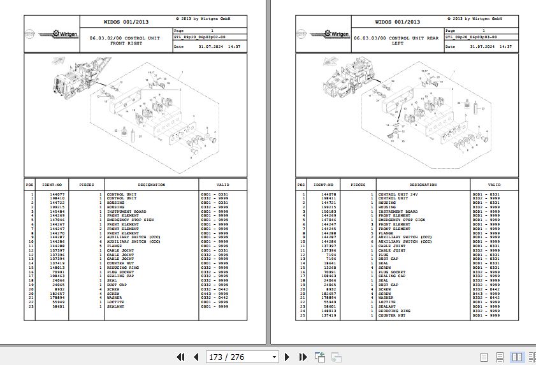The height and width of the screenshot is (365, 536).
Task: Switch to single page layout
Action: point(484,357)
